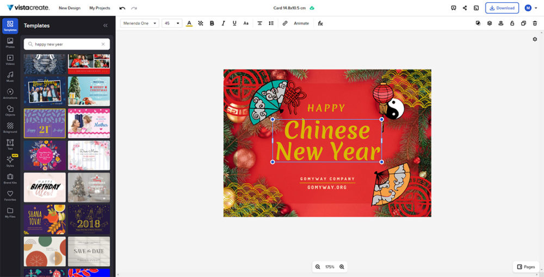Toggle bold formatting
544x277 pixels.
click(x=212, y=23)
